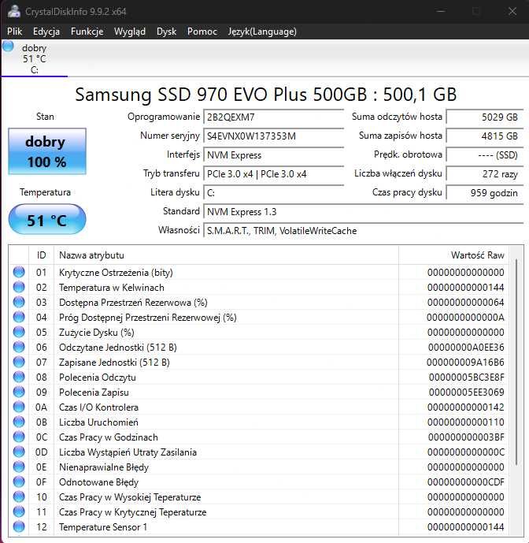Click the transfer mode field PCIe 3.0 x4
The height and width of the screenshot is (543, 529).
274,174
